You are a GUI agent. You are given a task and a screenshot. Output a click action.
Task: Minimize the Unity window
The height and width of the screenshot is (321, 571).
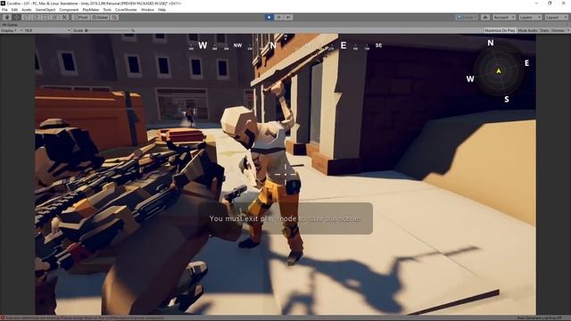tap(536, 4)
